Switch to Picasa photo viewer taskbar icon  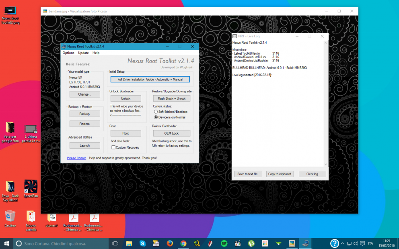tap(292, 243)
